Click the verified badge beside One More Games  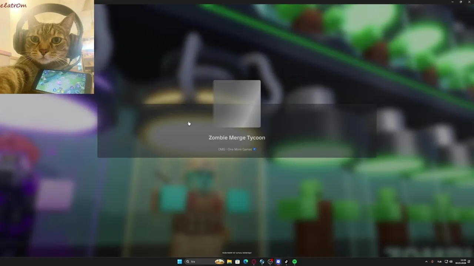[x=254, y=149]
